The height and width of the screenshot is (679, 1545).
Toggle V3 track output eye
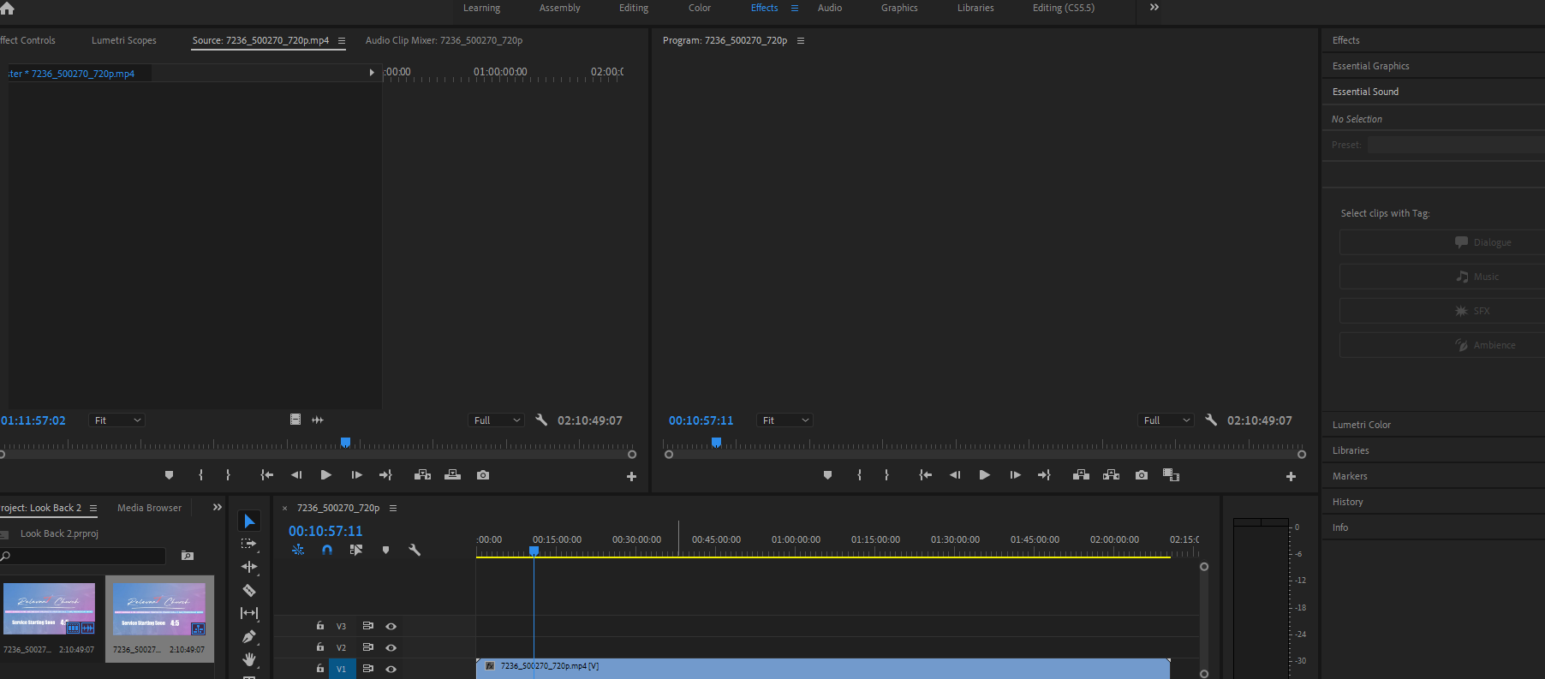click(x=391, y=626)
